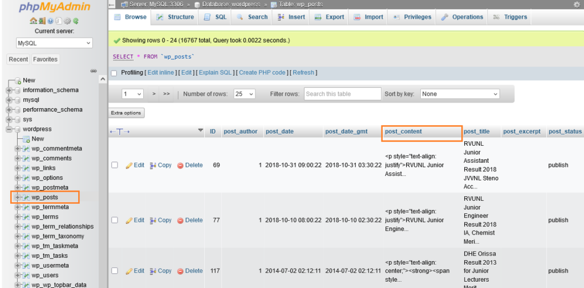The height and width of the screenshot is (288, 584).
Task: Expand the mysql database node
Action: (x=9, y=100)
